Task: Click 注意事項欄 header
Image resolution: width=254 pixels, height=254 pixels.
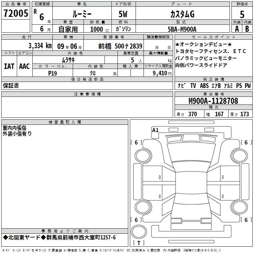Action: 87,94
